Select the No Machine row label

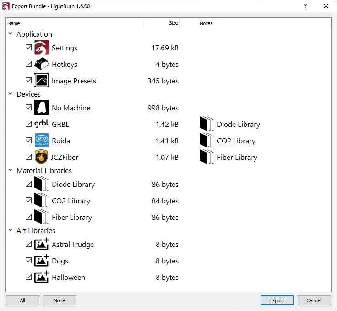tap(71, 108)
